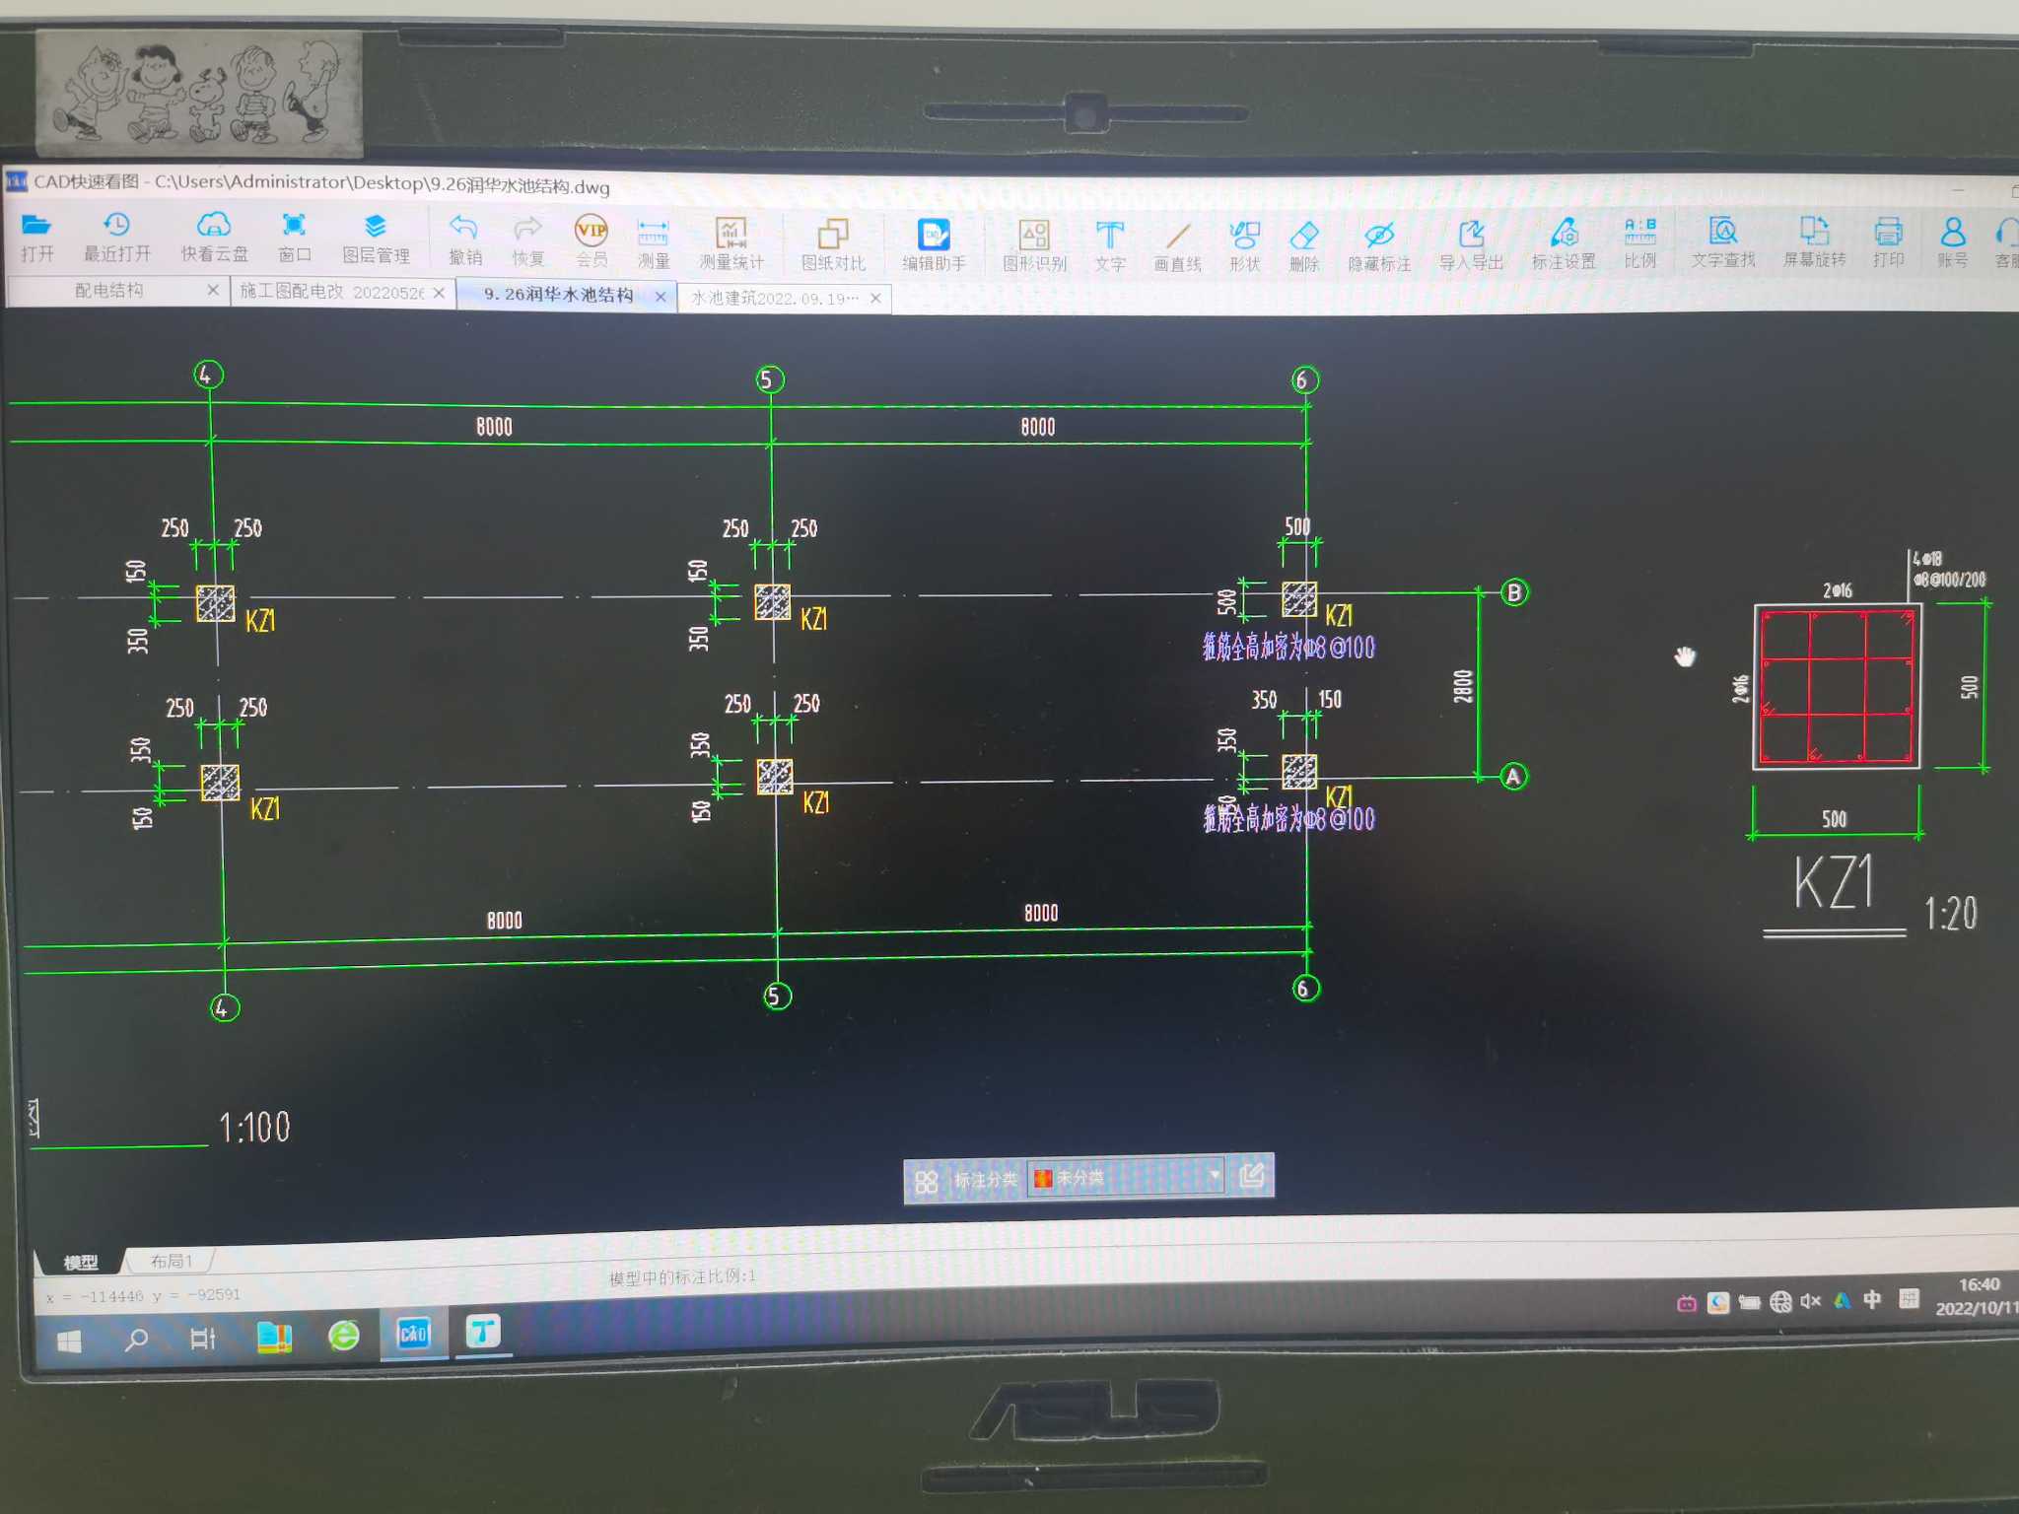
Task: Open 导入导出 import export
Action: (1471, 246)
